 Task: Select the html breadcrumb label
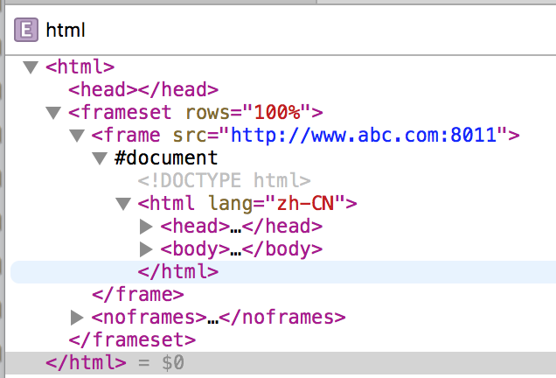point(66,30)
